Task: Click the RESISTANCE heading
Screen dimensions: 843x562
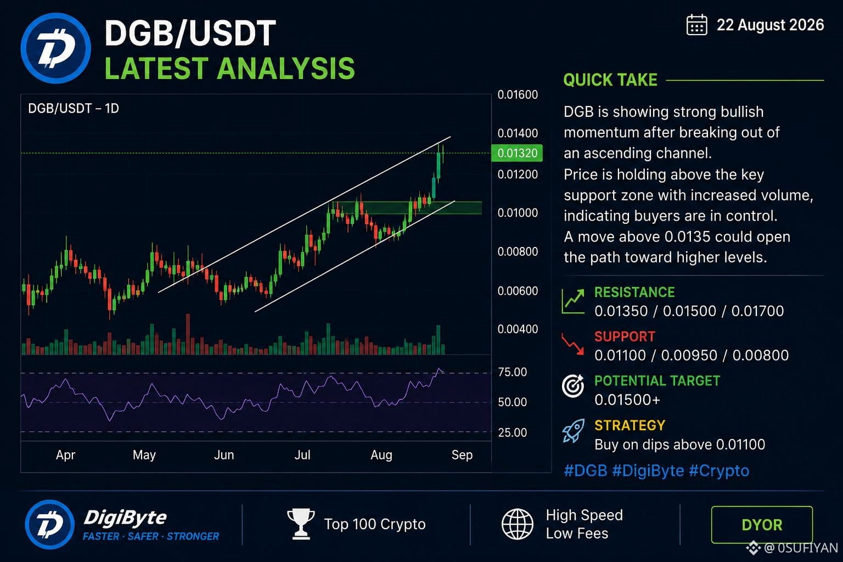Action: pos(634,293)
